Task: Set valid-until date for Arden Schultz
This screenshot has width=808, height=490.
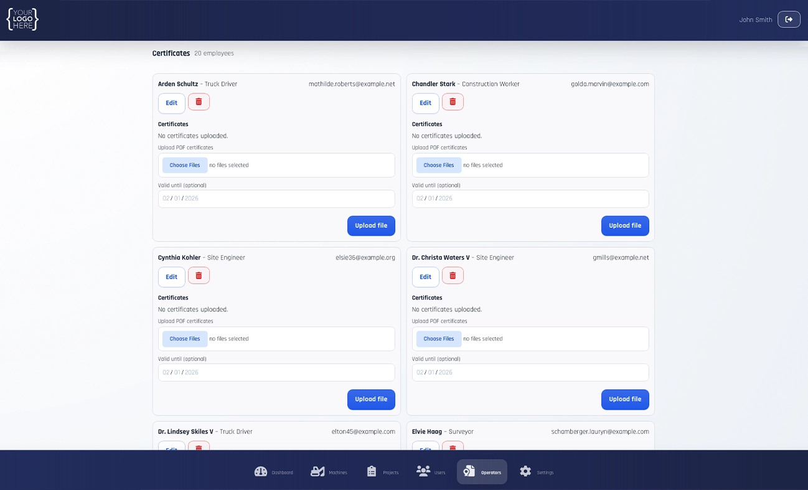Action: pyautogui.click(x=276, y=199)
